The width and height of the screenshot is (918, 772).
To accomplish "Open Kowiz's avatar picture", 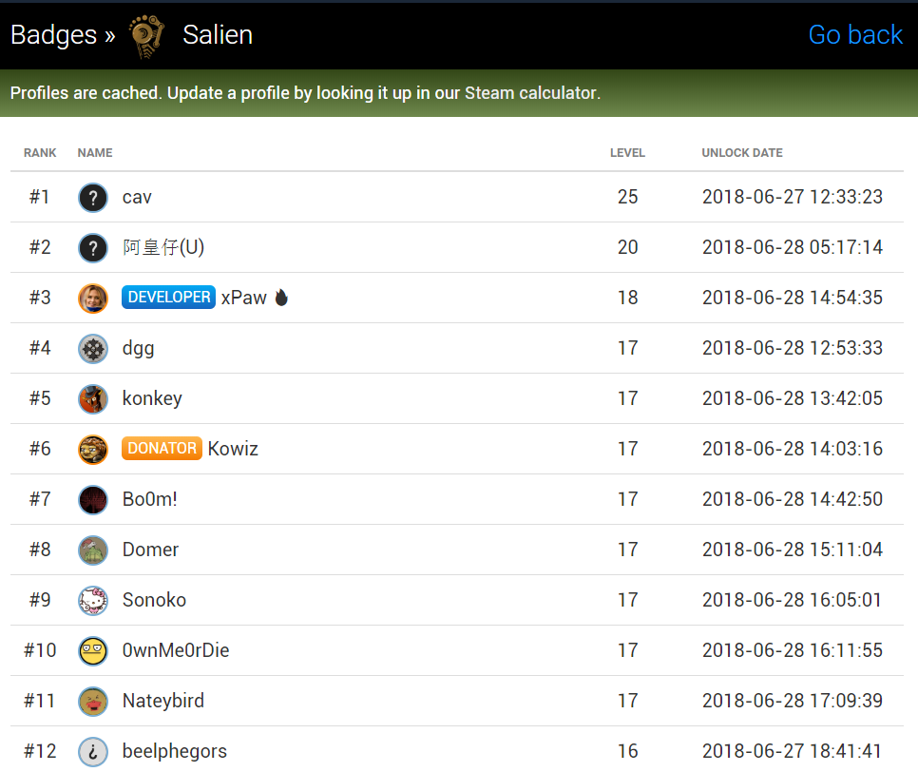I will pyautogui.click(x=93, y=450).
